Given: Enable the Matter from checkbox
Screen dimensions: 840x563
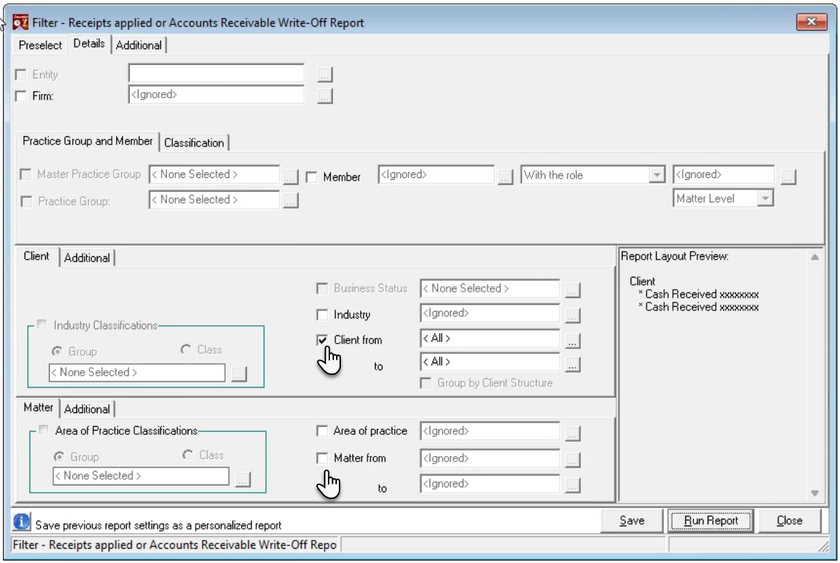Looking at the screenshot, I should 322,458.
